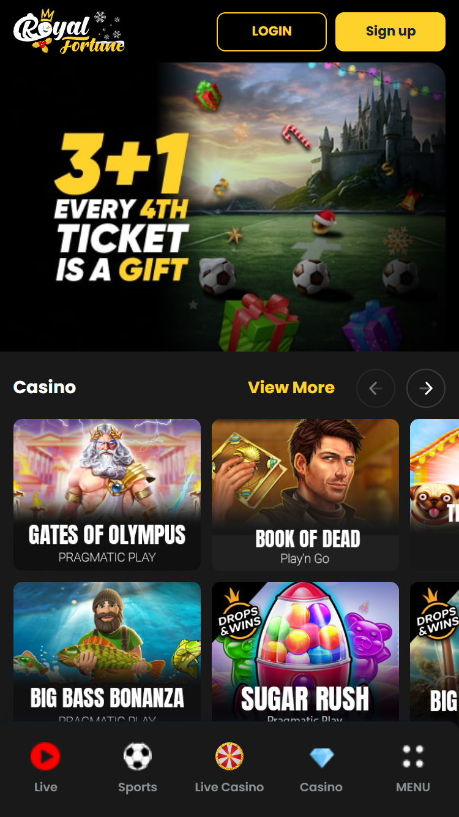This screenshot has height=817, width=459.
Task: Open the partially visible Drops & Wins game on the right
Action: click(x=435, y=651)
